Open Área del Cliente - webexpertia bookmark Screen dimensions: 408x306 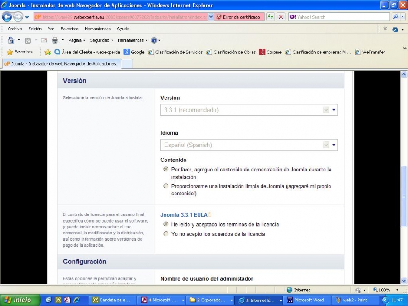[87, 52]
